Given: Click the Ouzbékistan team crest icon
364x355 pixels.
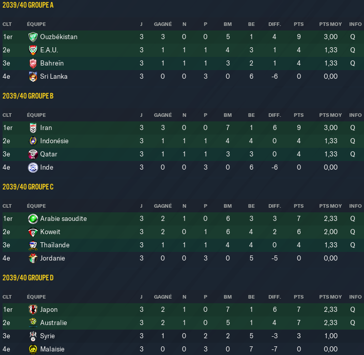Looking at the screenshot, I should [33, 37].
